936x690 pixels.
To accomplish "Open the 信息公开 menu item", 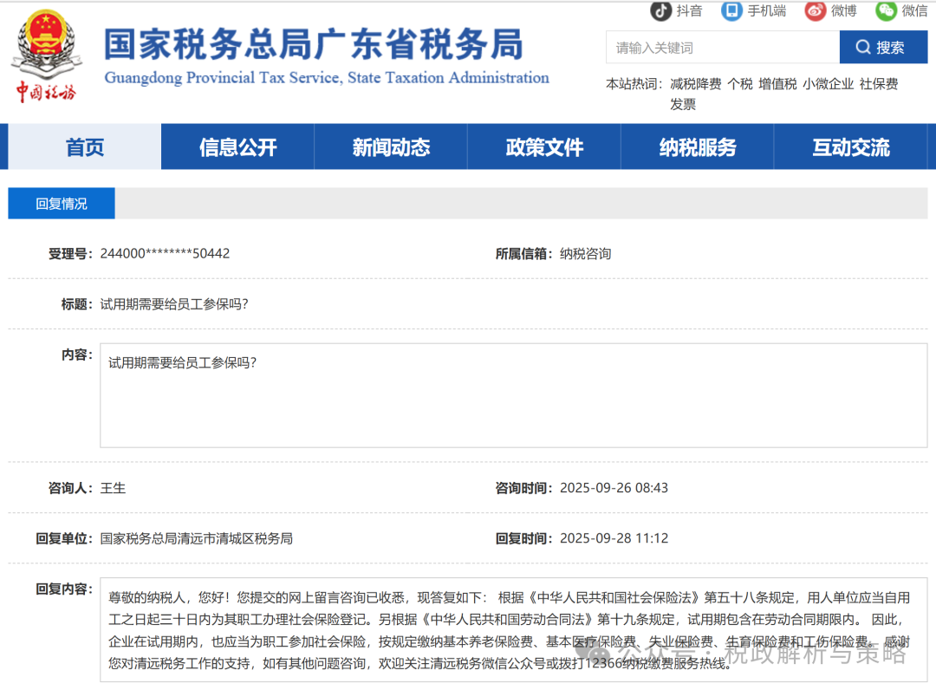I will [x=237, y=147].
